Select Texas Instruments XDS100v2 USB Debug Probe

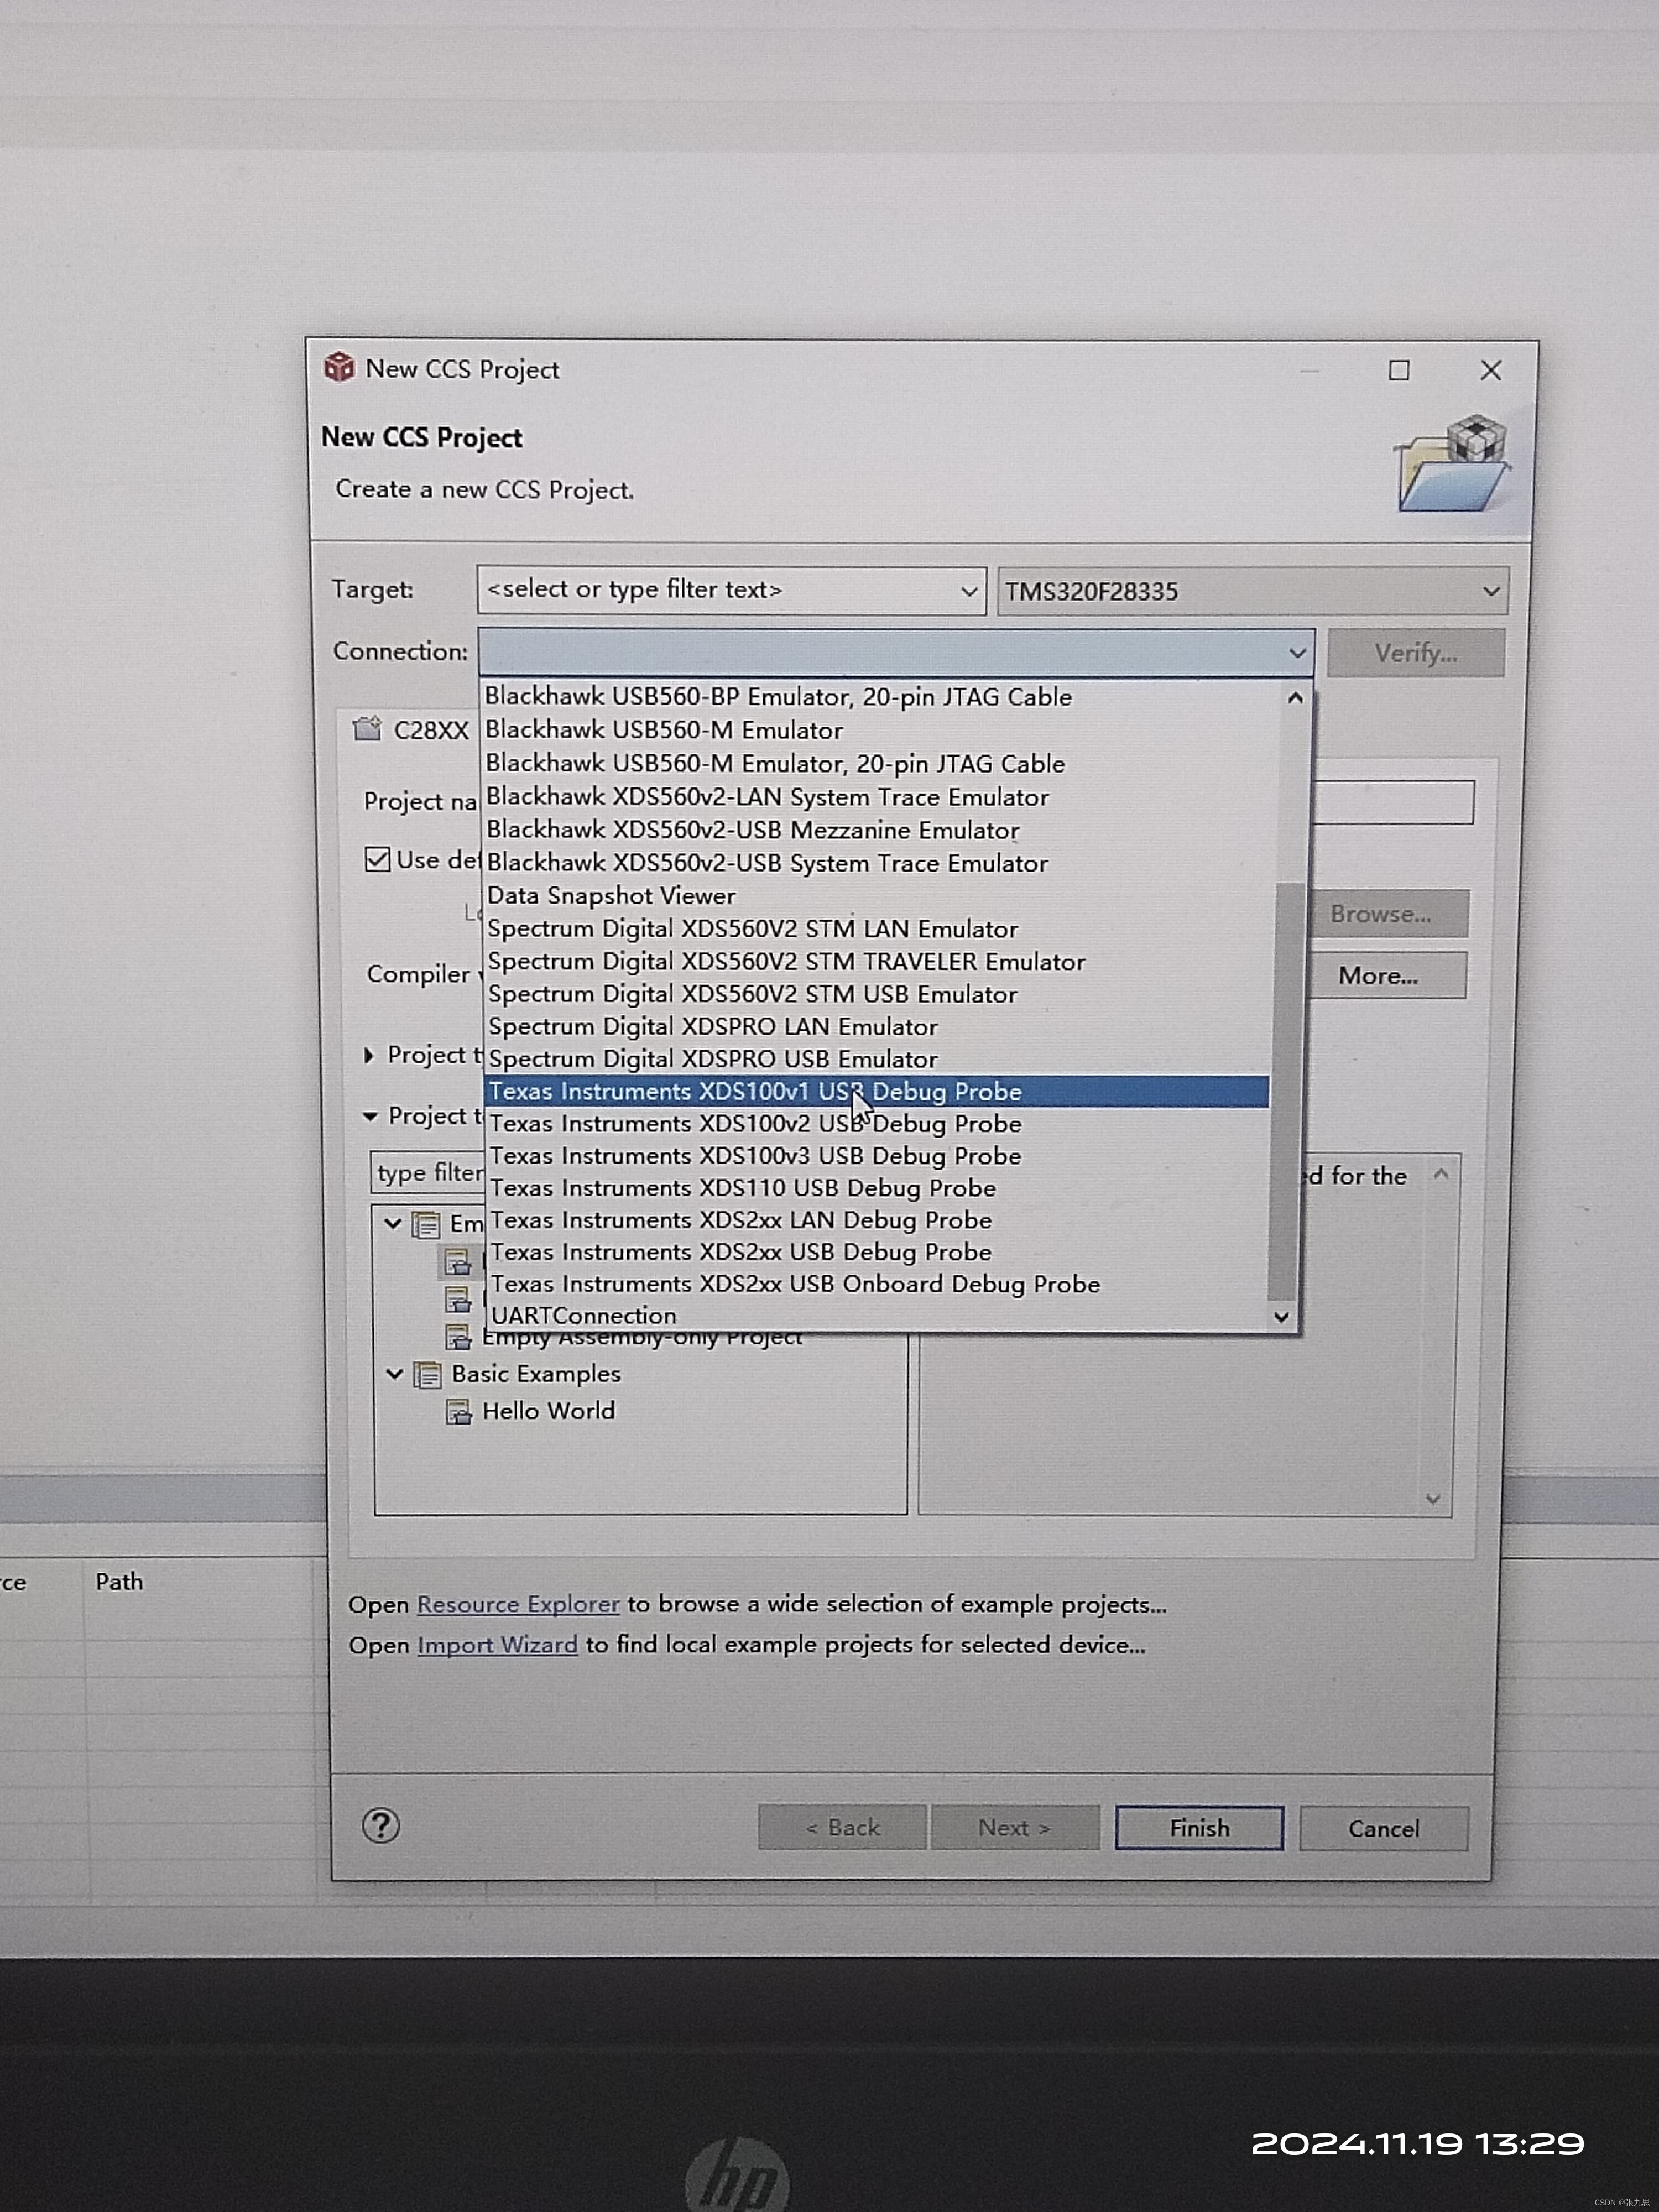click(755, 1124)
